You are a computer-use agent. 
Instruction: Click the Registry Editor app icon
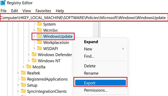[x=3, y=3]
